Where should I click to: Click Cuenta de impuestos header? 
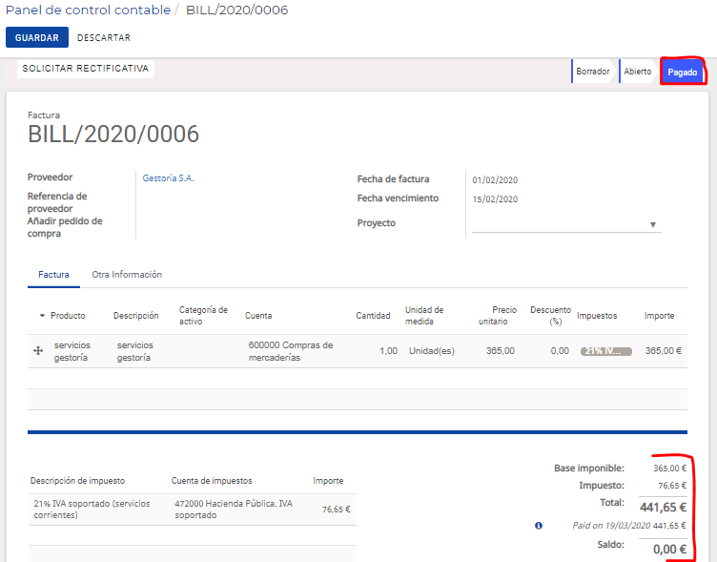pyautogui.click(x=212, y=481)
